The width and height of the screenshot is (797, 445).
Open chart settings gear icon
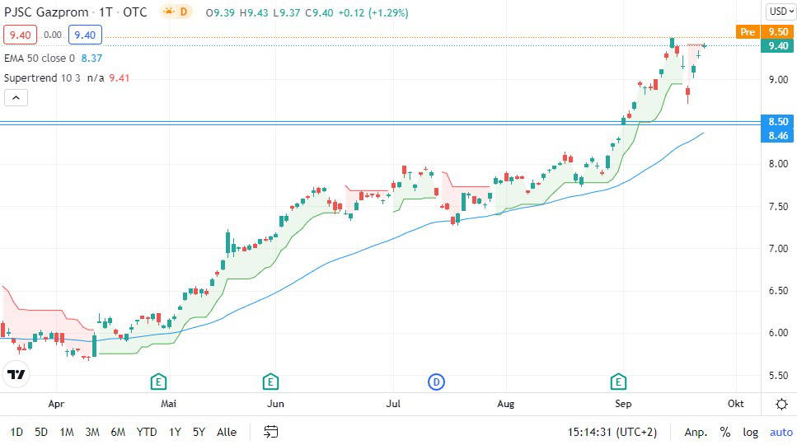pos(781,405)
